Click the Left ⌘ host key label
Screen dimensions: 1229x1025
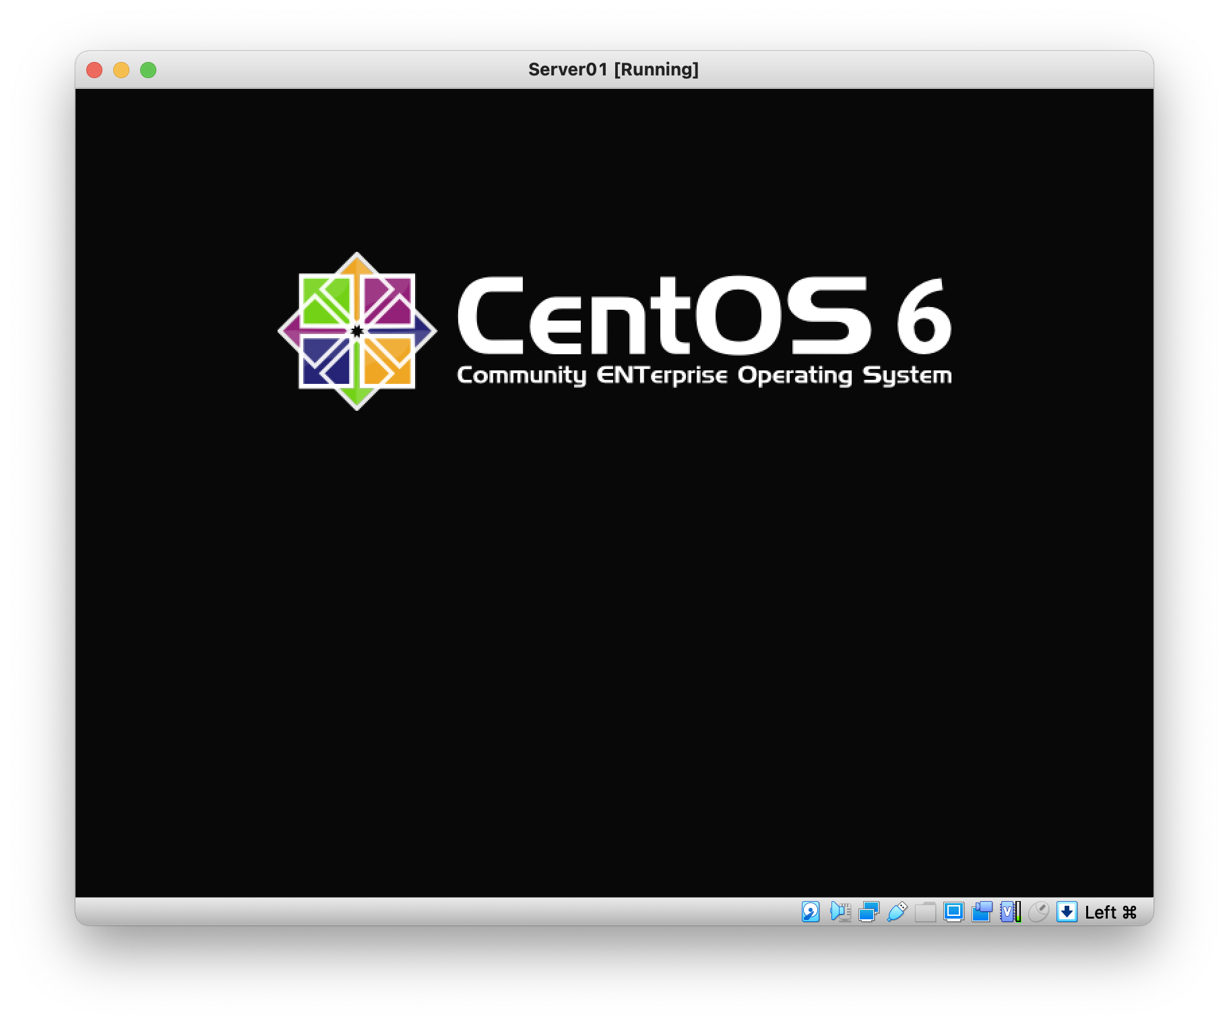click(x=1111, y=913)
